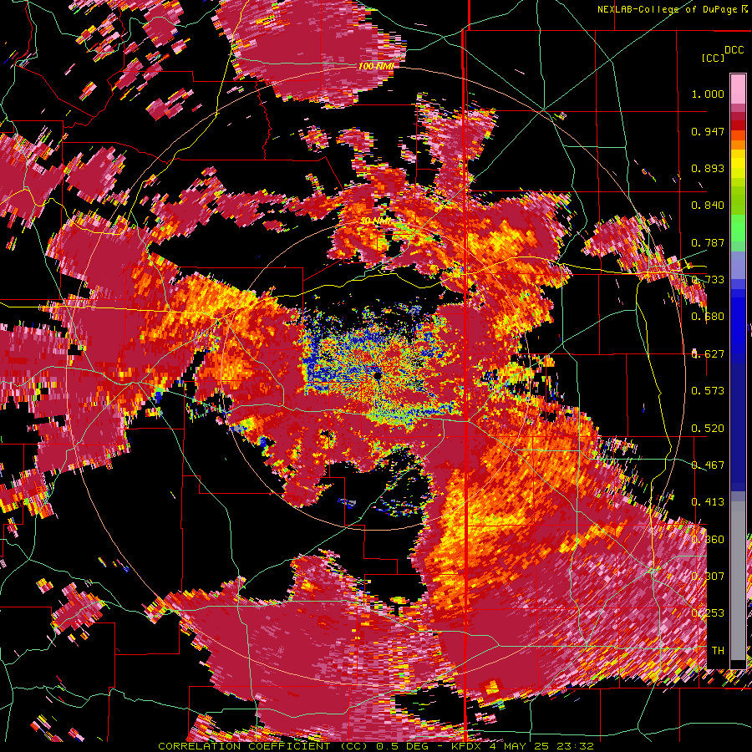The width and height of the screenshot is (752, 752).
Task: Select the 0.520 legend value
Action: [708, 429]
